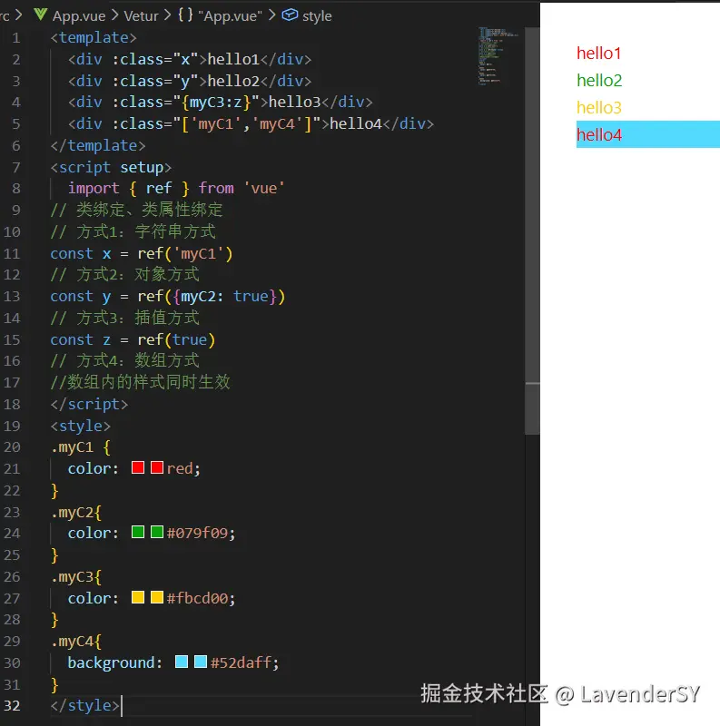
Task: Click line number 8 in the gutter
Action: (16, 188)
